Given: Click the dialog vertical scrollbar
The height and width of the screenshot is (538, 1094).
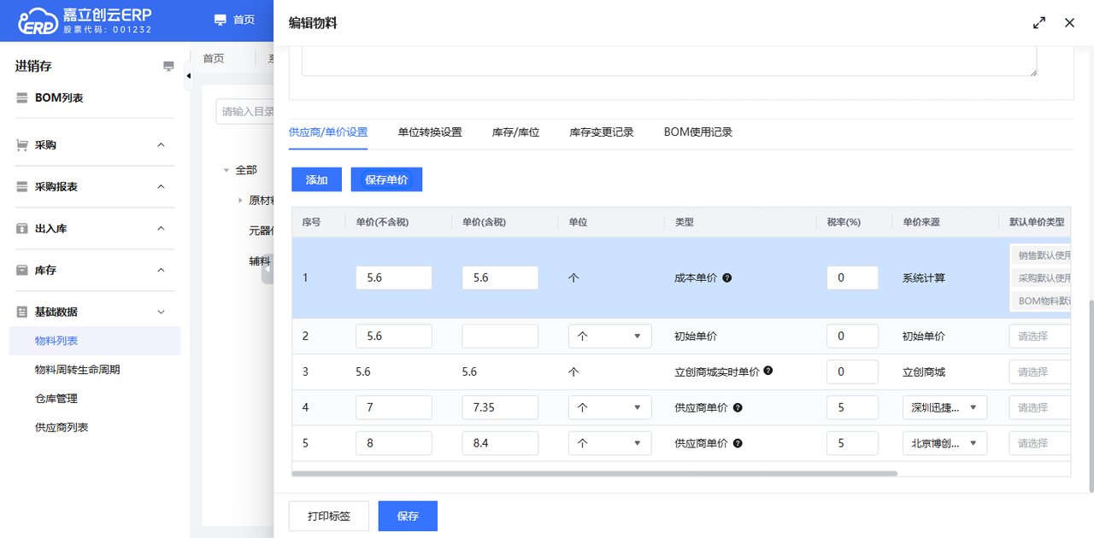Looking at the screenshot, I should (x=1091, y=396).
